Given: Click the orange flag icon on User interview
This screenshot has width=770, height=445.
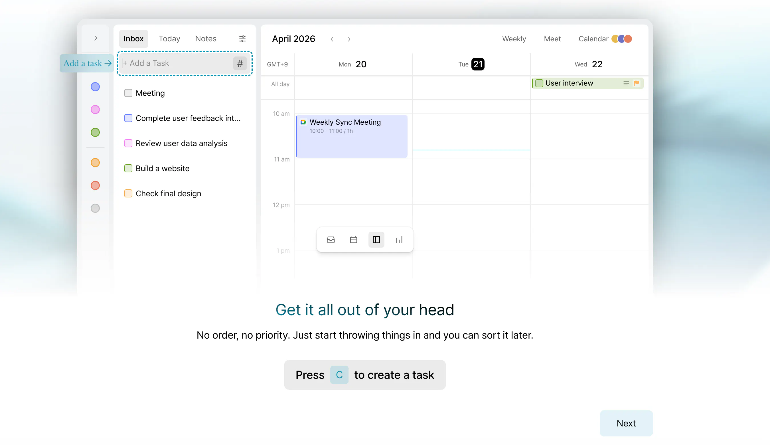Looking at the screenshot, I should (x=637, y=83).
